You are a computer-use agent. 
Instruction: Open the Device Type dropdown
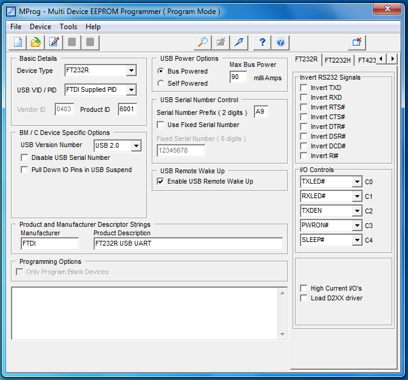click(x=131, y=71)
